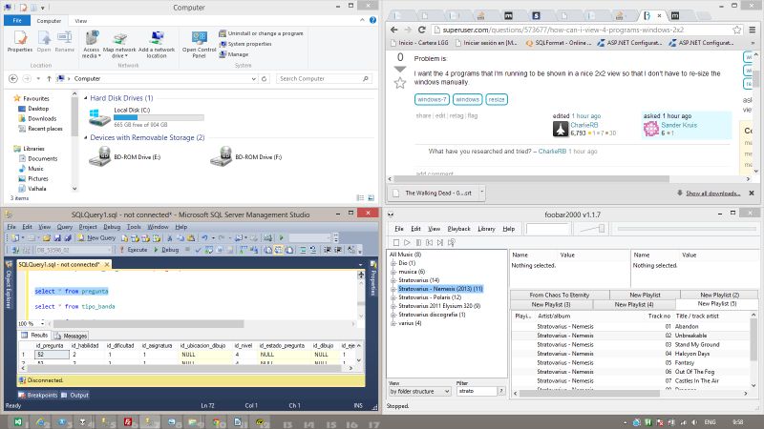Click Breakpoints panel tab

click(38, 395)
